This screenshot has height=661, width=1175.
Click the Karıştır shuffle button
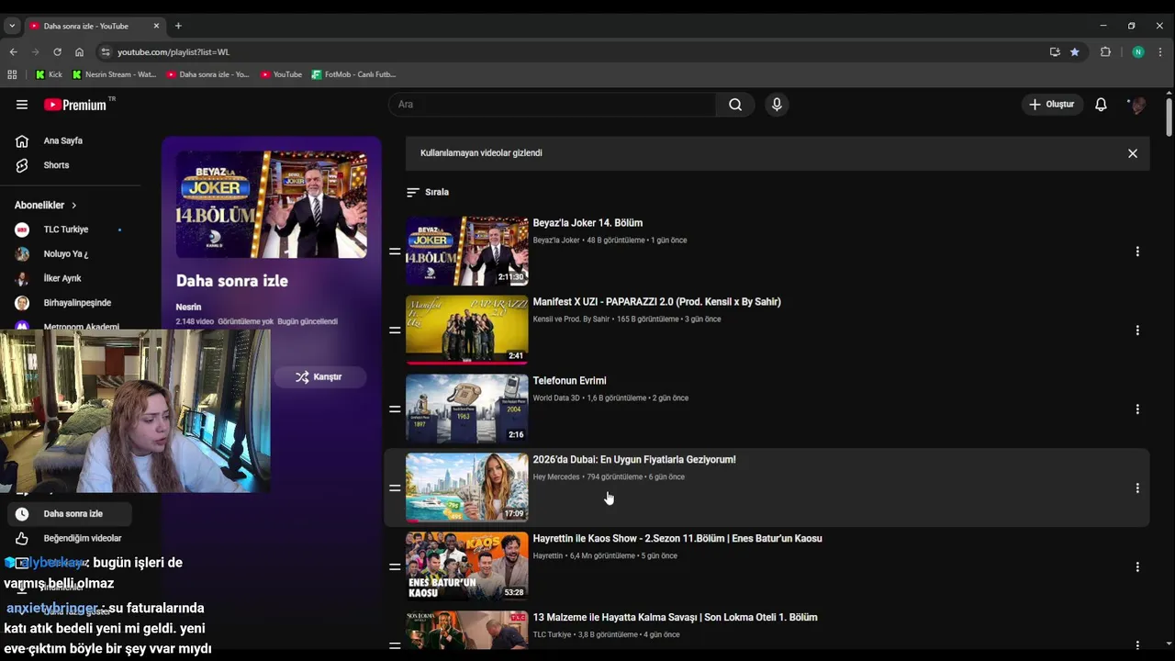point(319,377)
